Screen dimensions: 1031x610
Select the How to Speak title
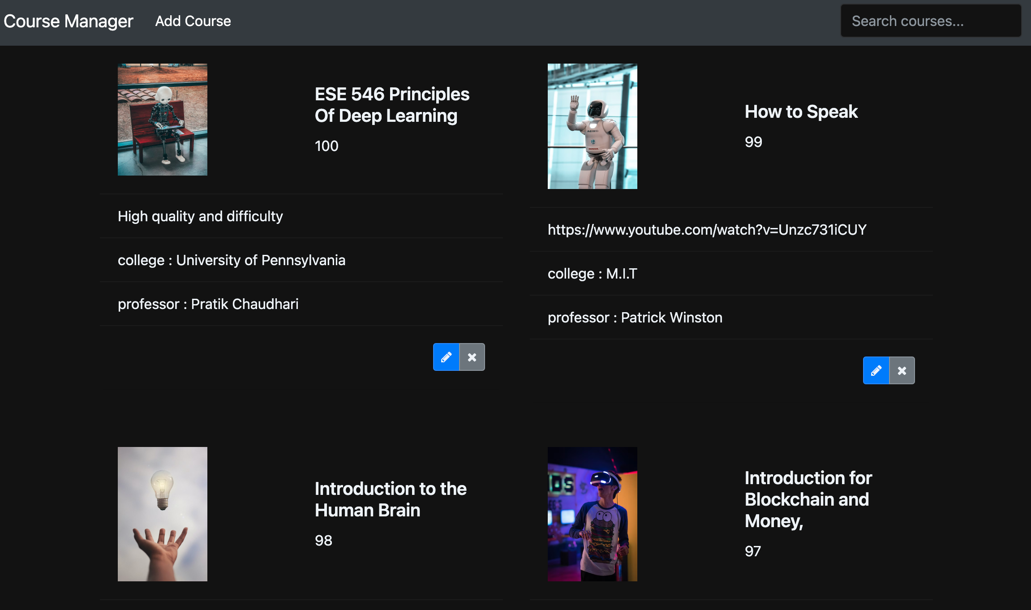point(801,112)
